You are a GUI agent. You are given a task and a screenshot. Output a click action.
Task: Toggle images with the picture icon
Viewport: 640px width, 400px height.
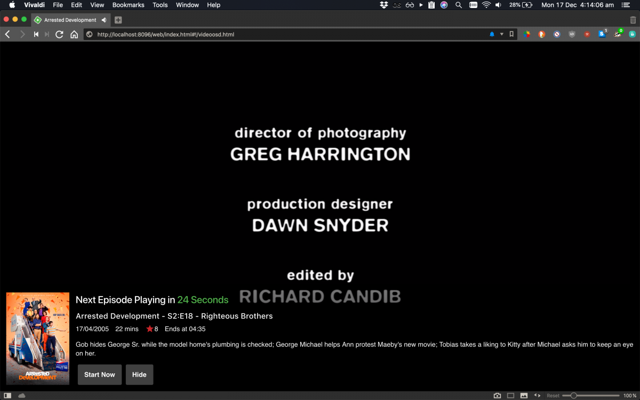(524, 396)
